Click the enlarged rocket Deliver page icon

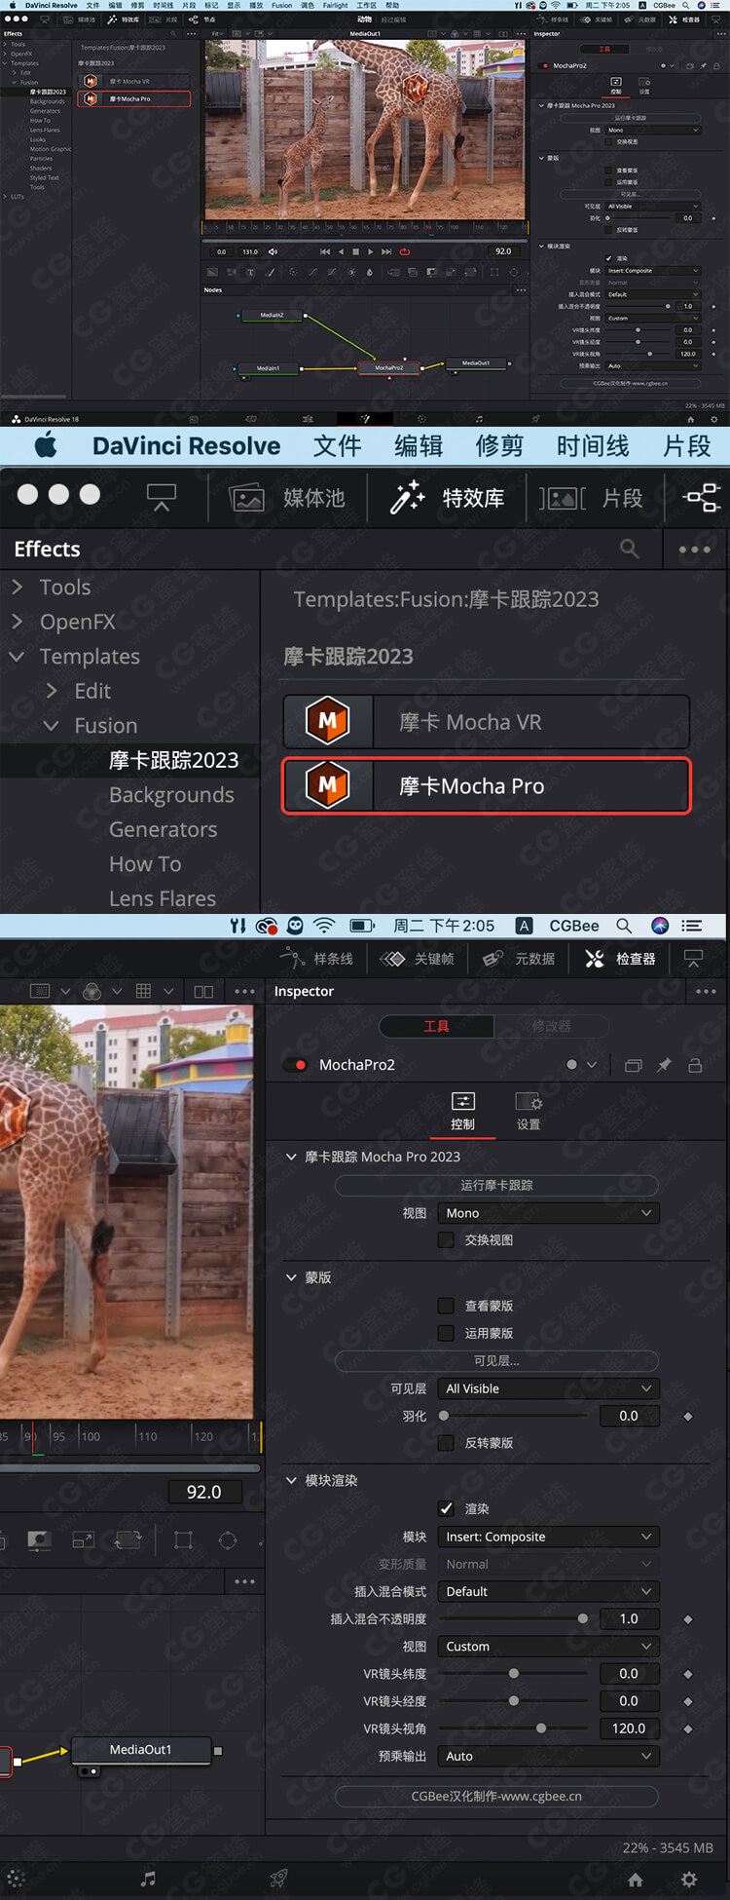click(x=278, y=1878)
